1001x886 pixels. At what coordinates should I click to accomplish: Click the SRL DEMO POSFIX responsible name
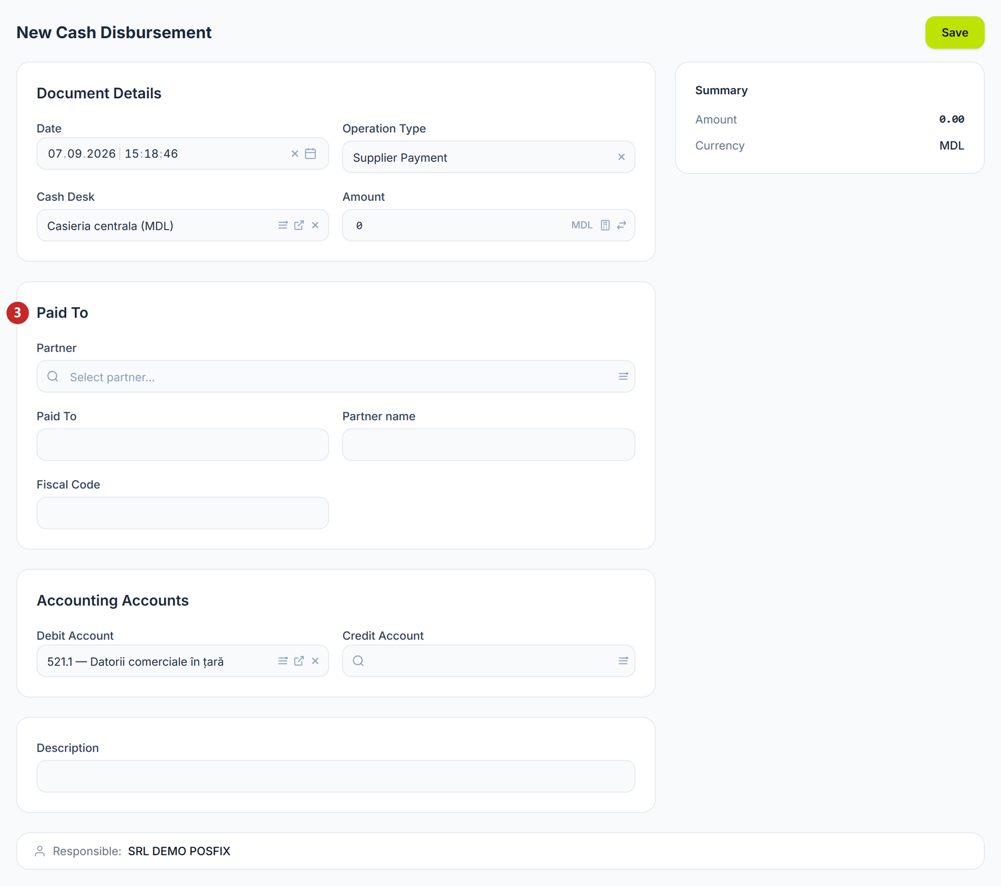coord(179,851)
